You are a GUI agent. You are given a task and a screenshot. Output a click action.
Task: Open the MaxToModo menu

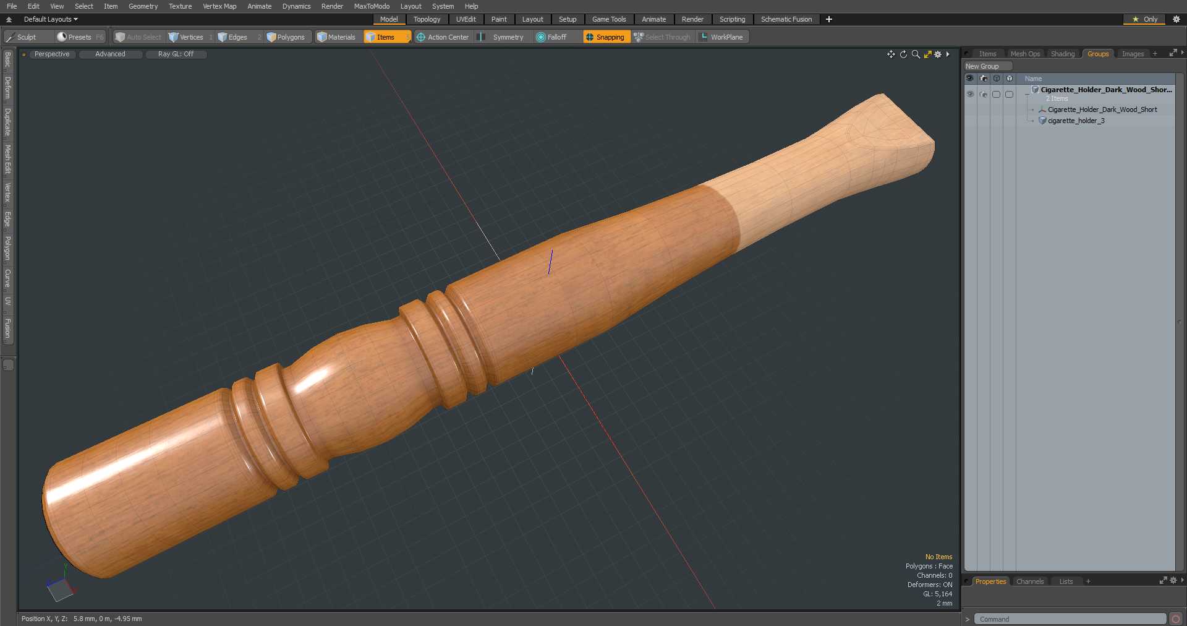(x=372, y=6)
